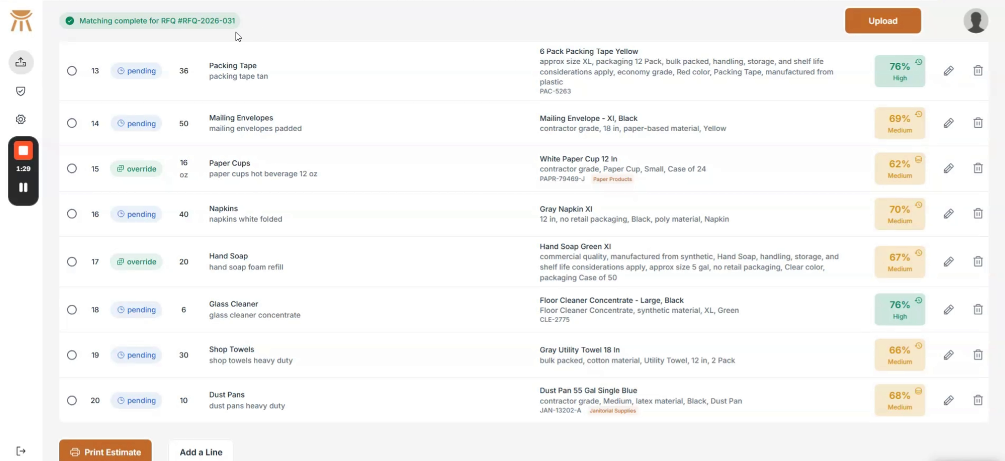1005x461 pixels.
Task: Edit the Packing Tape line match
Action: pyautogui.click(x=948, y=71)
